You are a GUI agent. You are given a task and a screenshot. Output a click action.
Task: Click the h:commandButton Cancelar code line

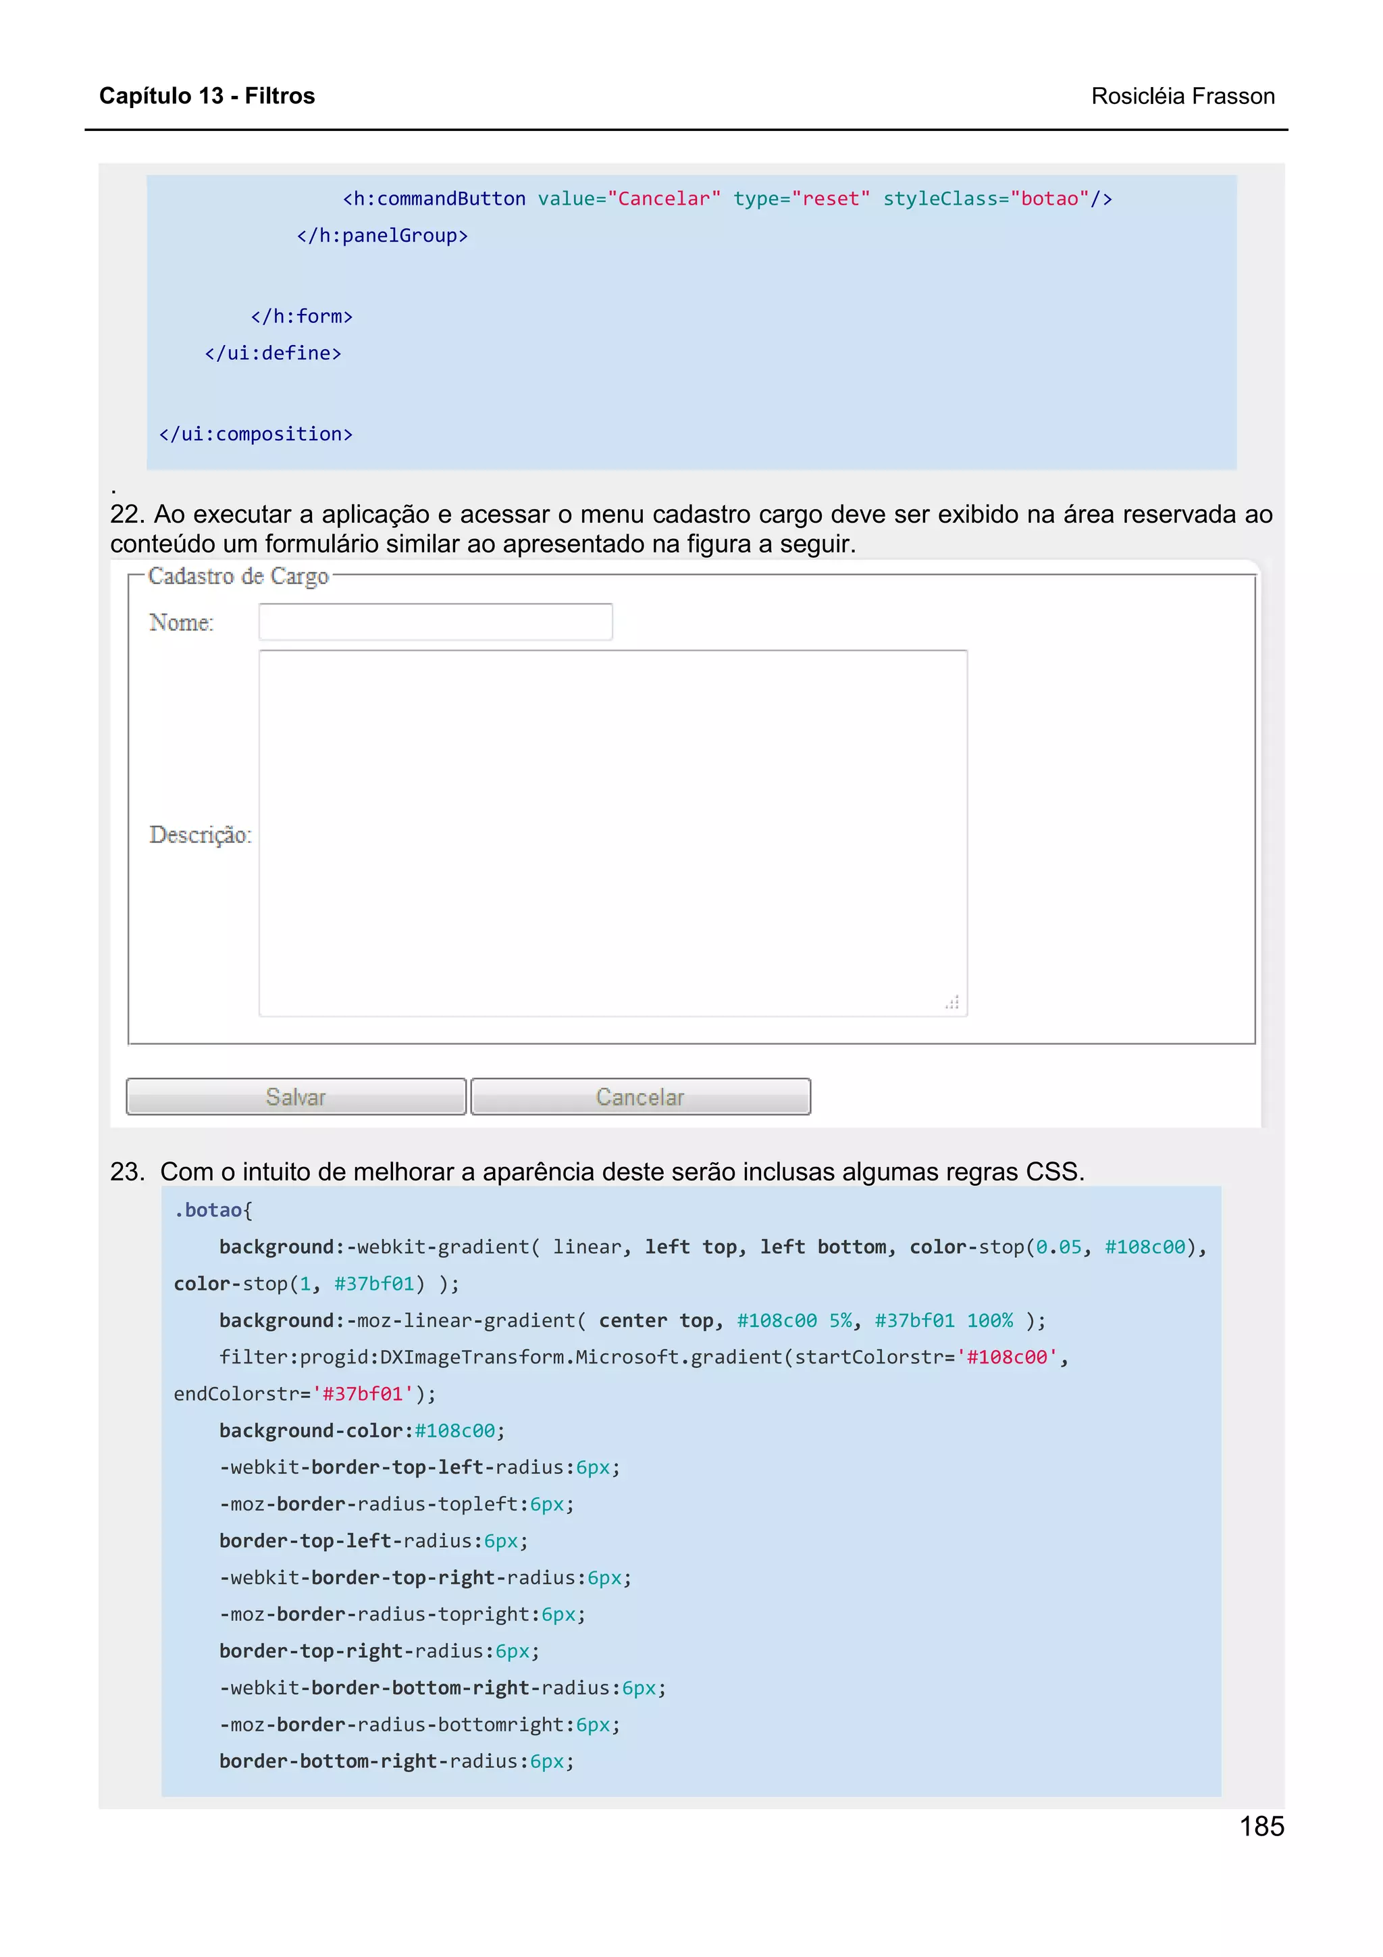727,199
